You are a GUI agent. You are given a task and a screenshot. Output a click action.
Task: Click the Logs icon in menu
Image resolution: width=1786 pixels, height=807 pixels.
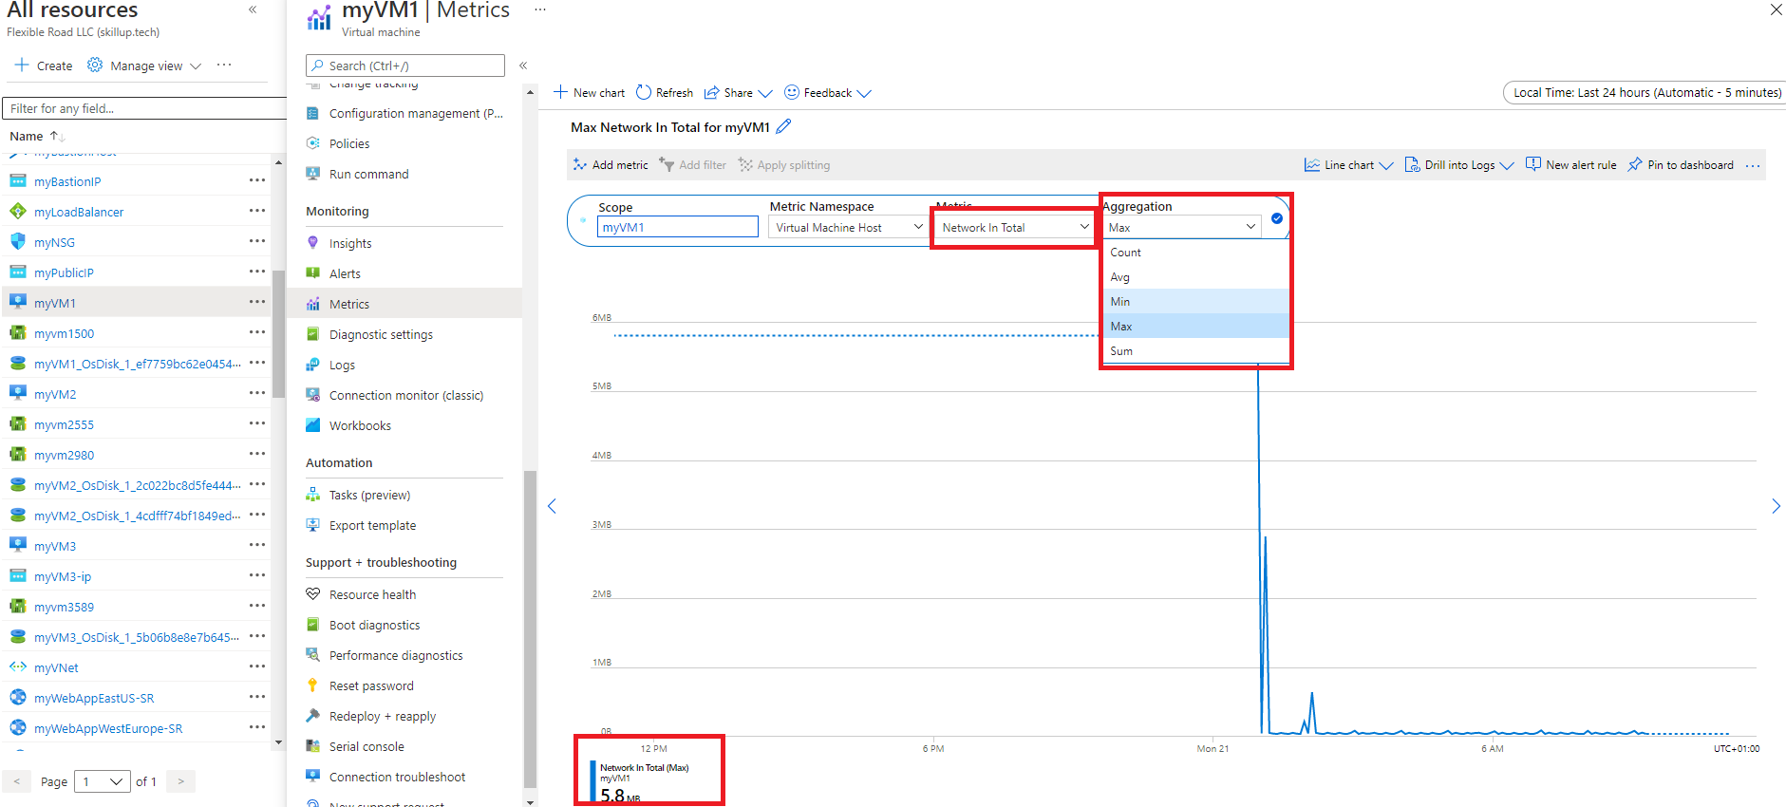click(313, 365)
